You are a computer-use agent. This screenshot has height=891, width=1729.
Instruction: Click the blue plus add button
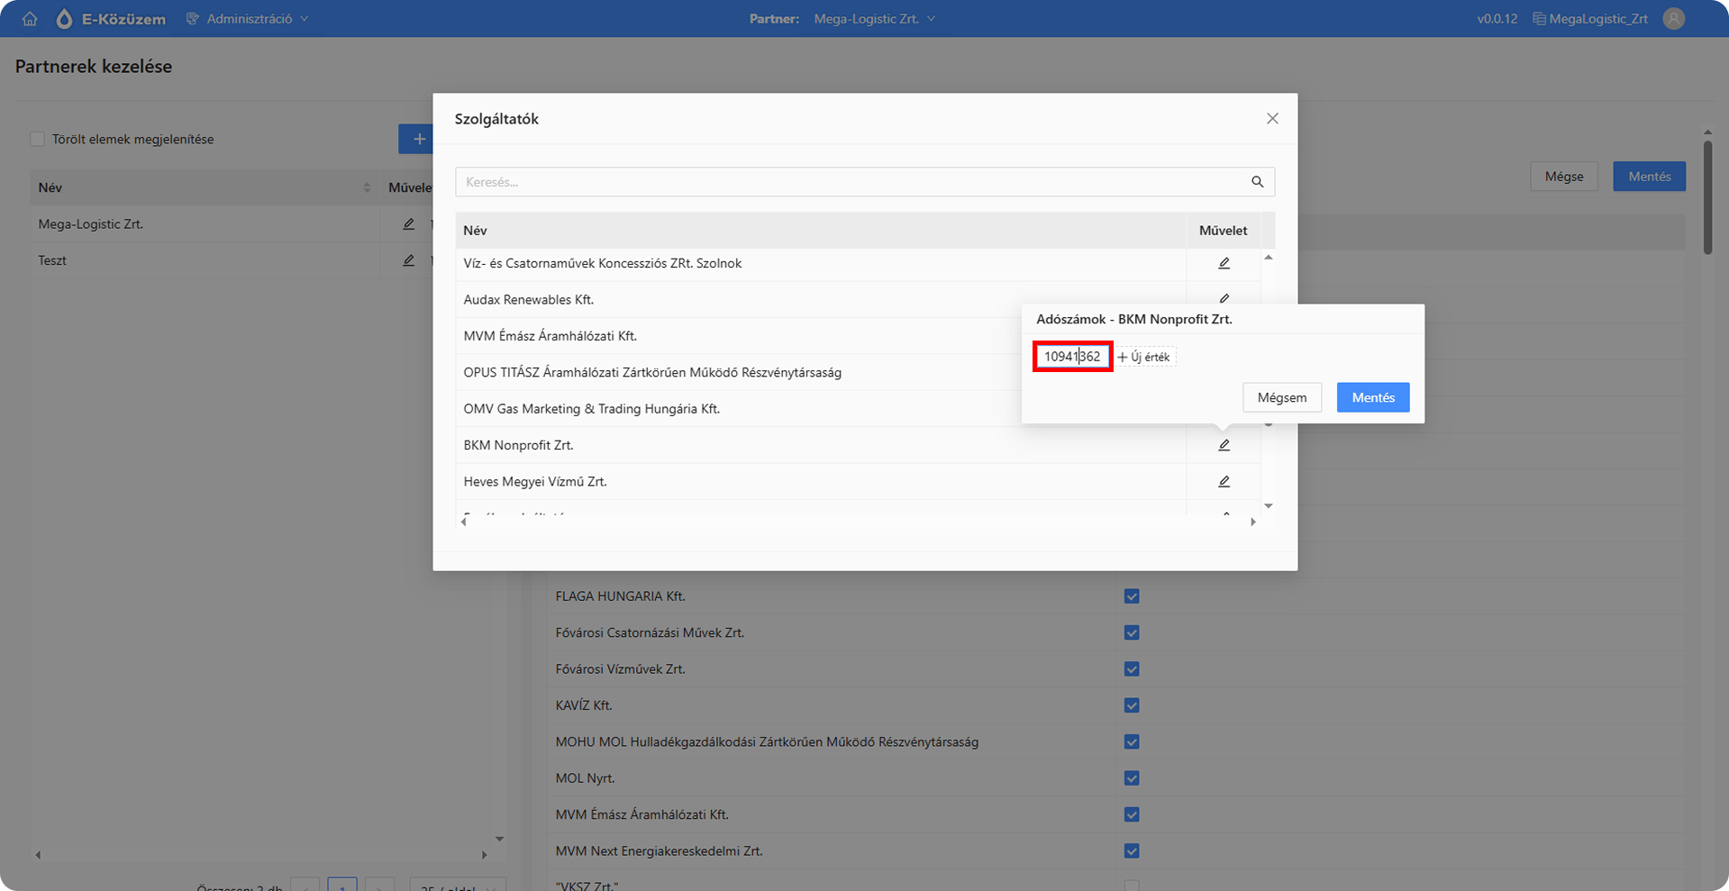click(416, 139)
